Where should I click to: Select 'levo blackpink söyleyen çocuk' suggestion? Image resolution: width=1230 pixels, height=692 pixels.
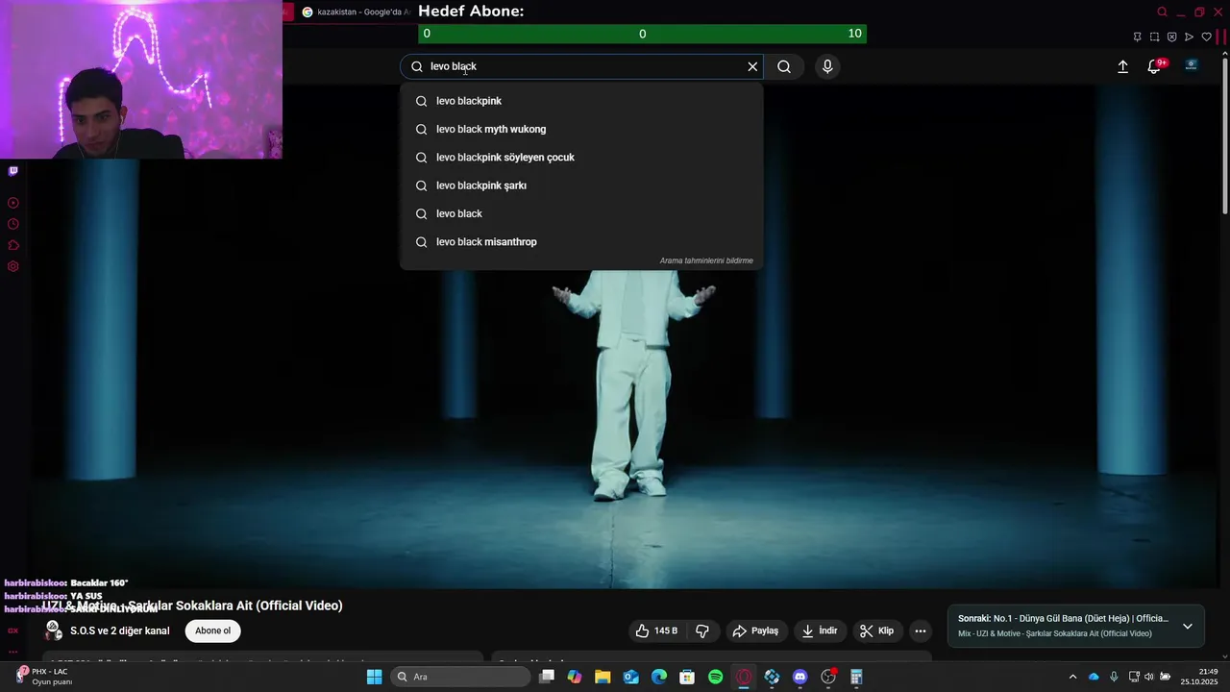coord(581,158)
